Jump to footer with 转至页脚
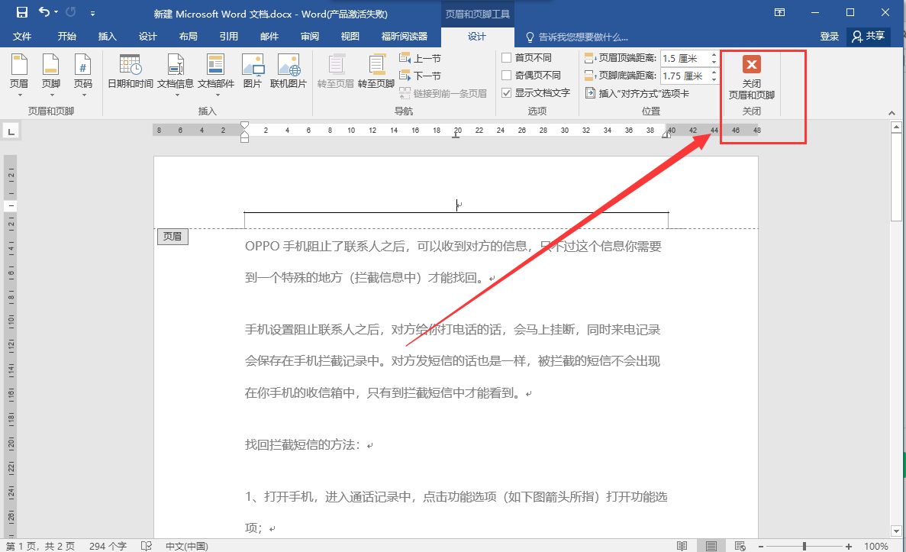This screenshot has width=906, height=552. click(376, 73)
